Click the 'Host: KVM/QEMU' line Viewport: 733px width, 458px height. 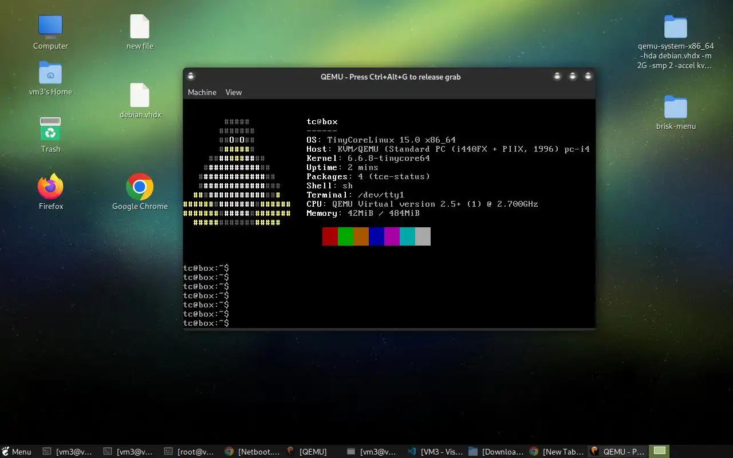click(x=448, y=149)
